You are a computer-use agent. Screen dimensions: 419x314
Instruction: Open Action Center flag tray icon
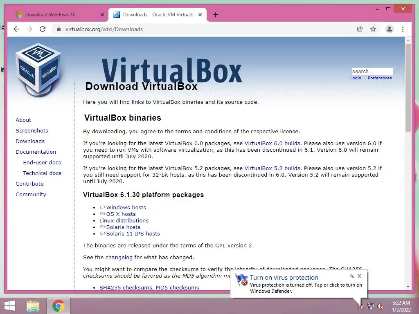coord(361,306)
